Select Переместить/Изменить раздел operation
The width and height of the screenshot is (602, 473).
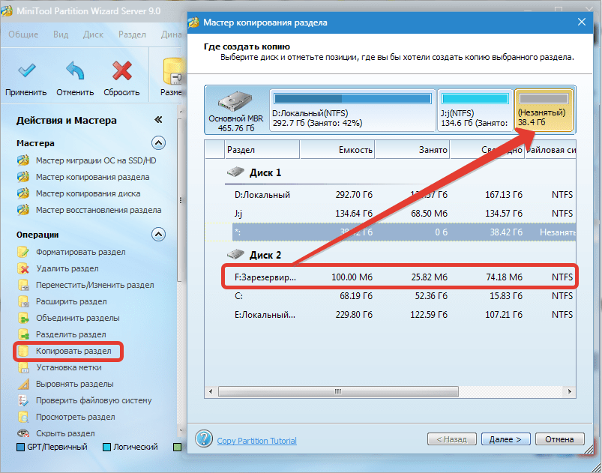(94, 285)
